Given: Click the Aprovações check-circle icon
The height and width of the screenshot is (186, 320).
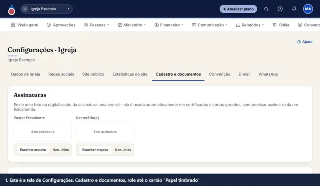Looking at the screenshot, I should point(48,25).
